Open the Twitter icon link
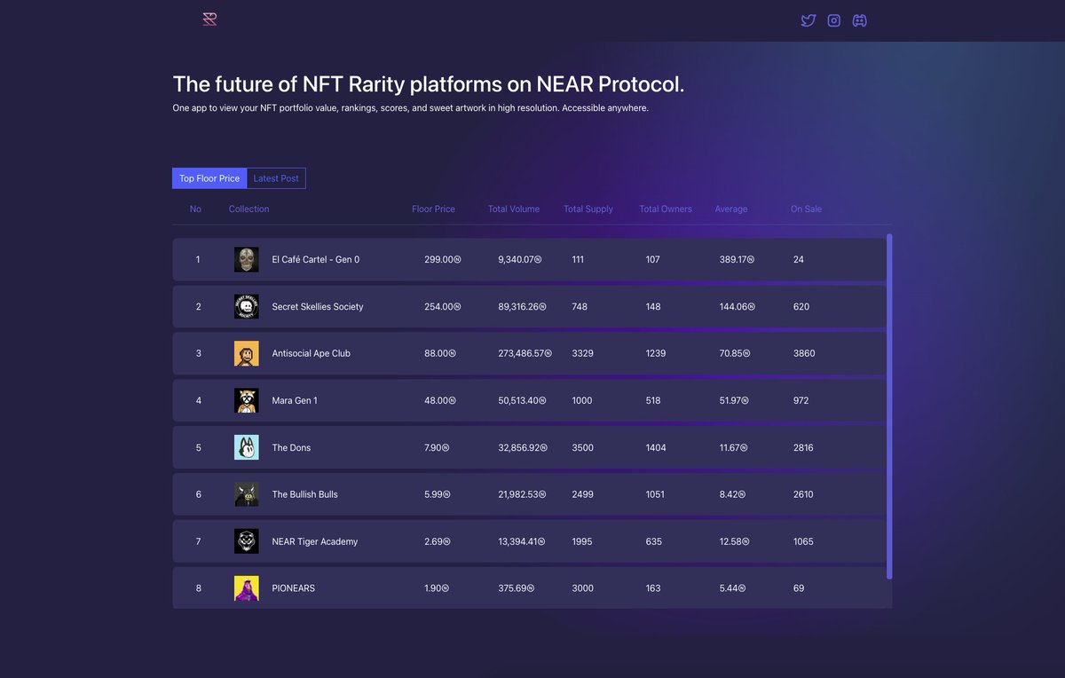 (x=809, y=20)
